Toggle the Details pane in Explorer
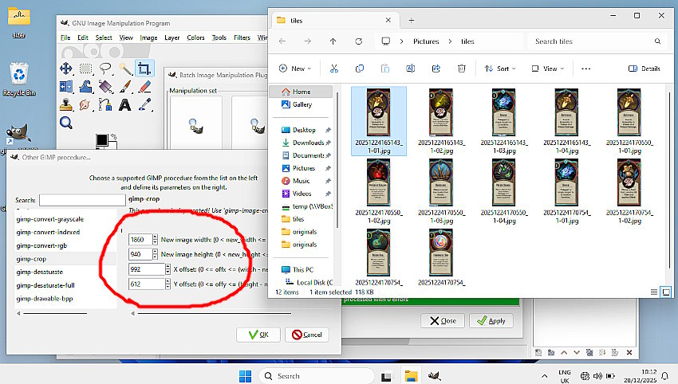This screenshot has height=384, width=678. pyautogui.click(x=644, y=69)
